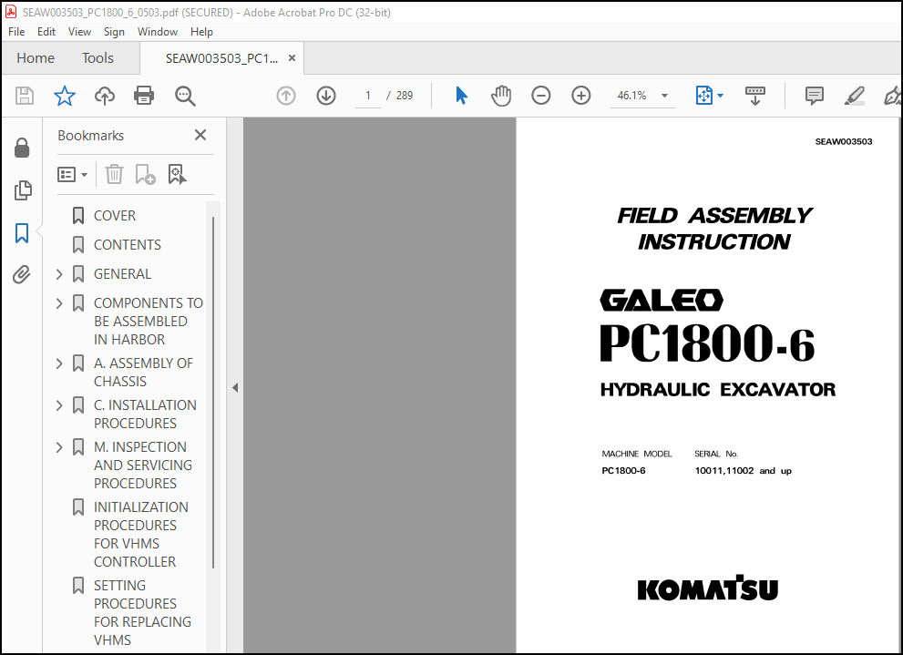Screen dimensions: 903x655
Task: Open the Attachments paperclip panel
Action: point(22,274)
